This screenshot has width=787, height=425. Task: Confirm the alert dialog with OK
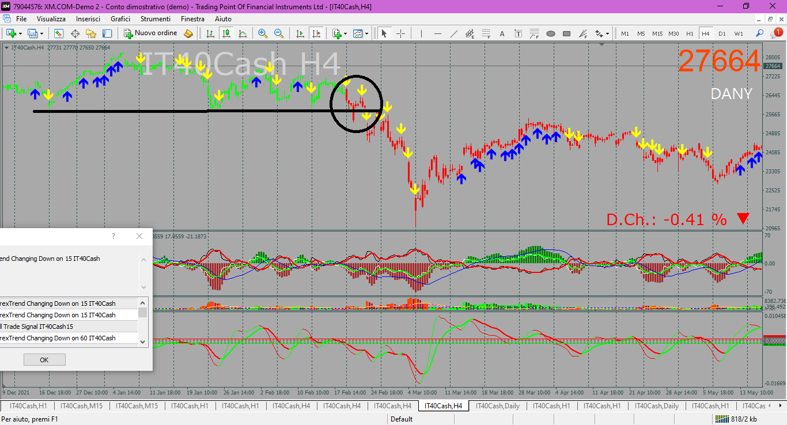tap(44, 359)
